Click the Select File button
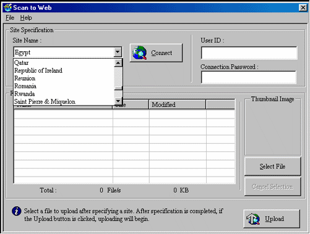Screen dimensions: 310x234 click(x=272, y=166)
